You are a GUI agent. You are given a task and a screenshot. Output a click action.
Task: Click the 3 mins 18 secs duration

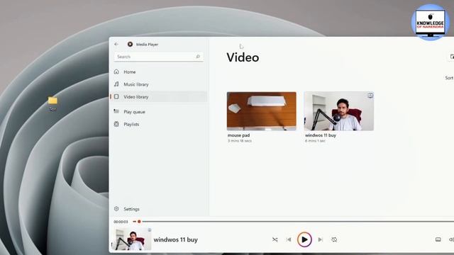tap(240, 141)
